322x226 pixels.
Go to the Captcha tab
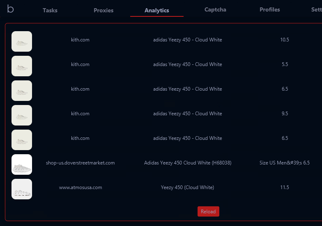tap(215, 10)
